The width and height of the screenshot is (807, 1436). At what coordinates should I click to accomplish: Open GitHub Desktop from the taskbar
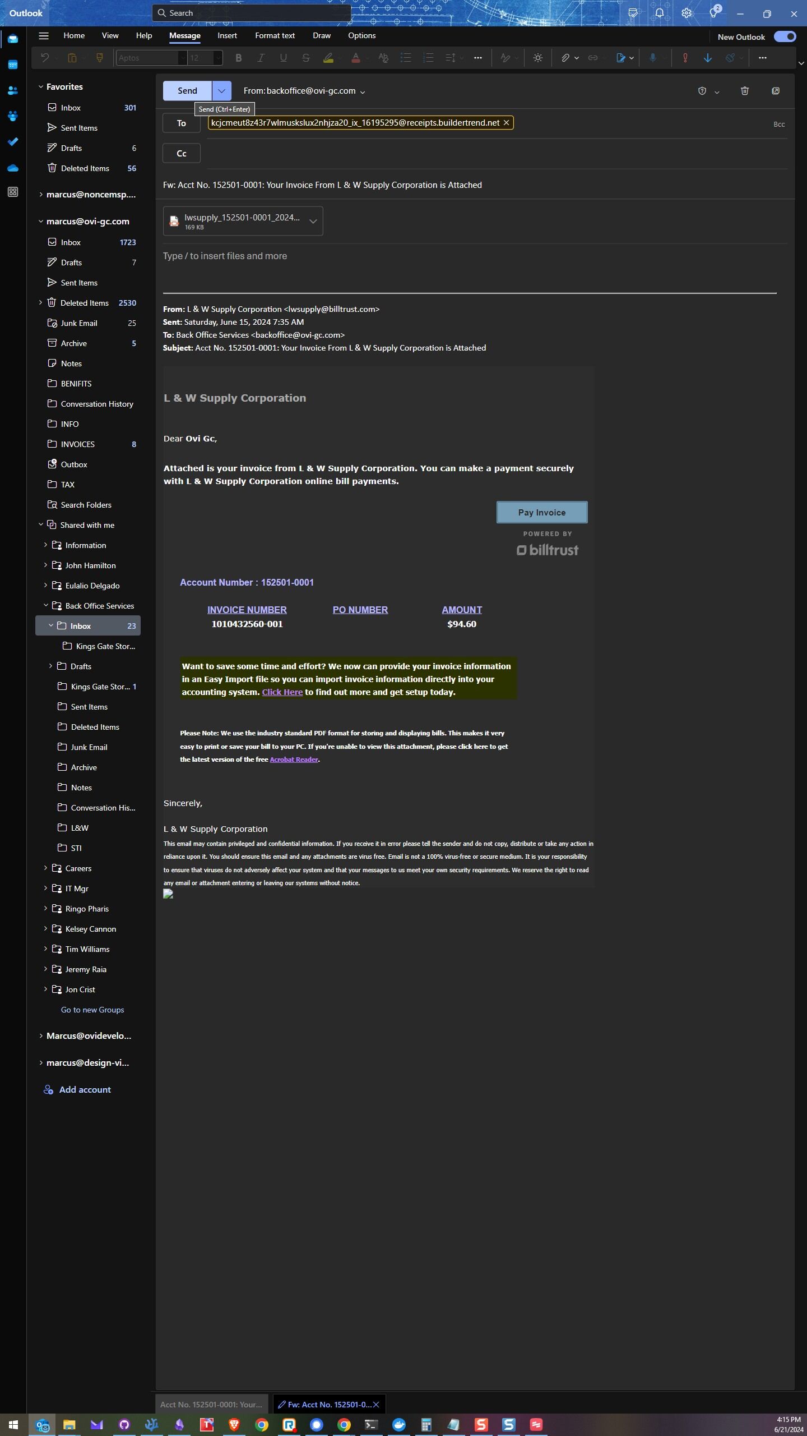124,1424
